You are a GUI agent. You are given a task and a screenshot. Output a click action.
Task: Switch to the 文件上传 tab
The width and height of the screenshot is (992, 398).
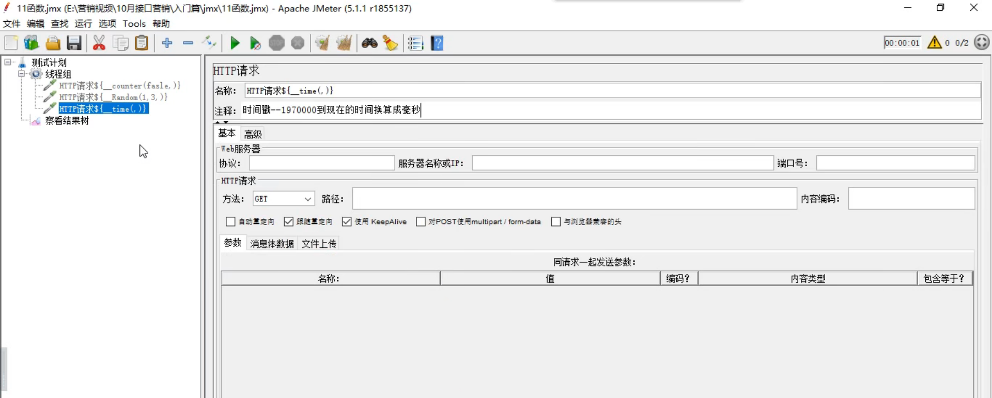[x=319, y=244]
